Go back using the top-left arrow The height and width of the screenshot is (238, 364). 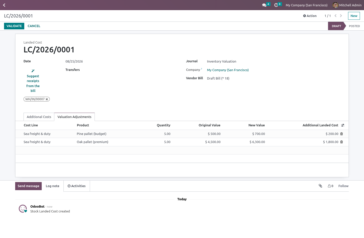point(4,5)
